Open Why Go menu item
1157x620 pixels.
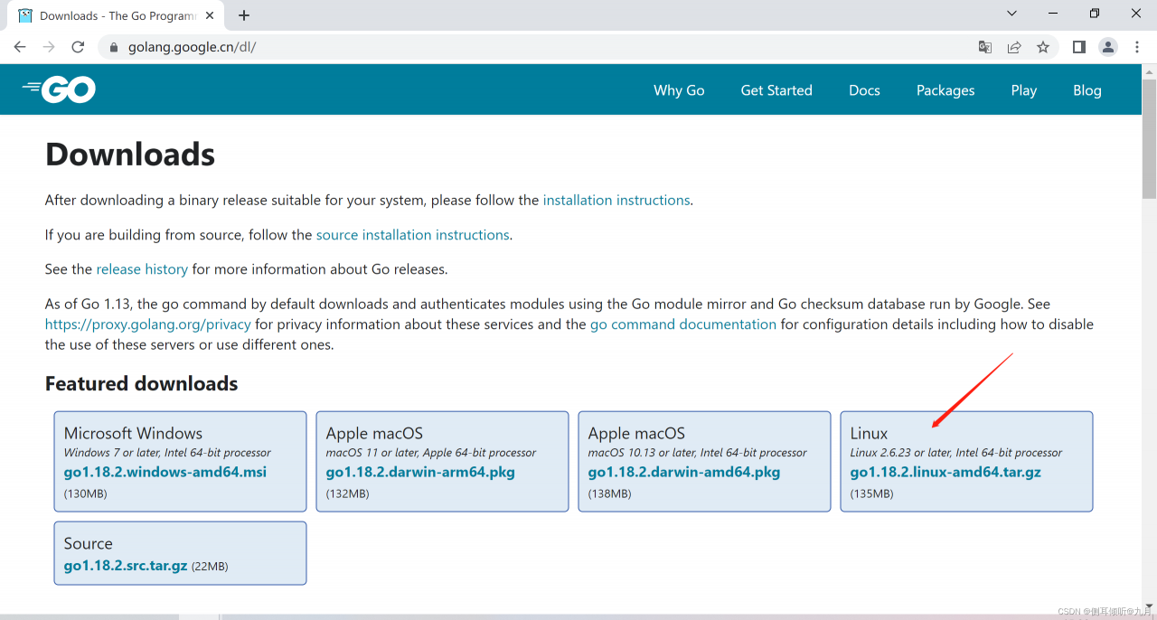click(x=679, y=90)
